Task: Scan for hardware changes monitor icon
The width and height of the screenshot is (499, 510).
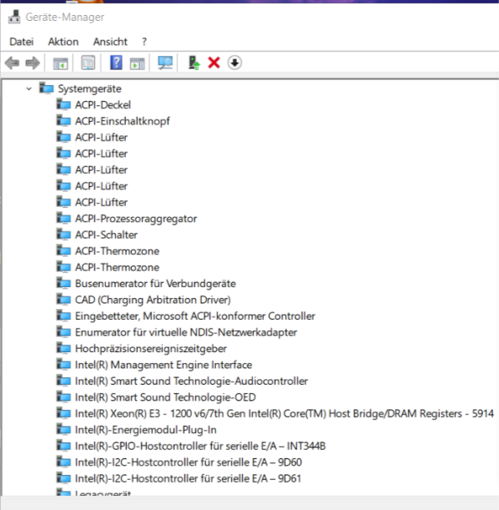Action: pyautogui.click(x=165, y=63)
